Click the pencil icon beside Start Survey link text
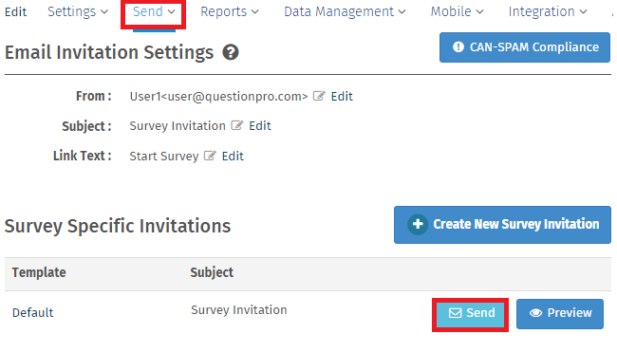Image resolution: width=617 pixels, height=352 pixels. pyautogui.click(x=210, y=156)
